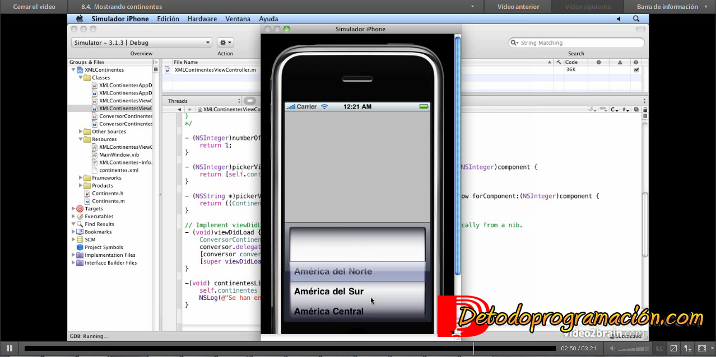Image resolution: width=716 pixels, height=357 pixels.
Task: Toggle closed captions with the CC button
Action: 658,348
